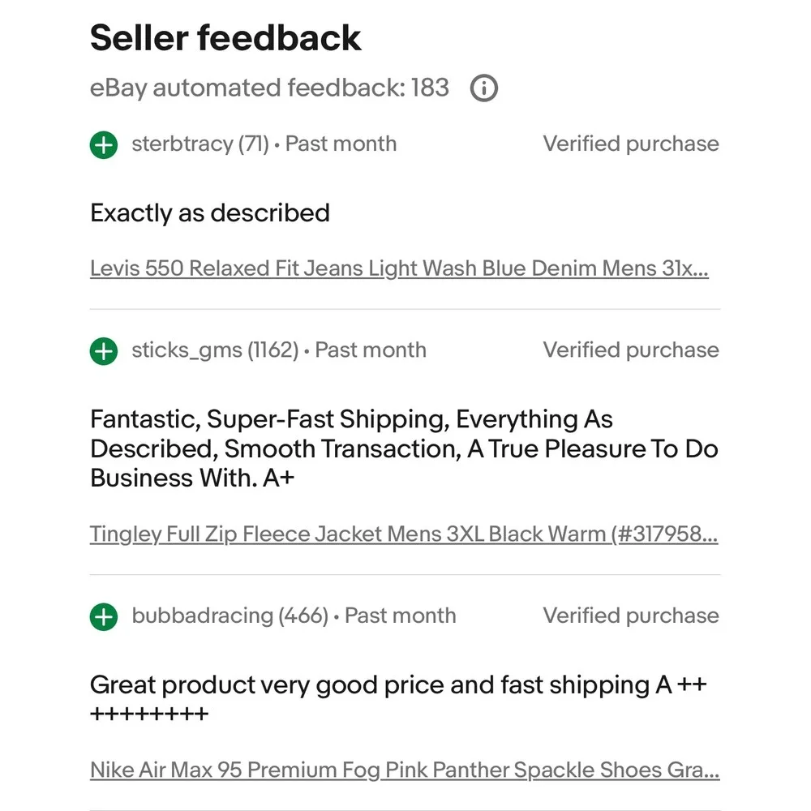Screen dimensions: 811x811
Task: Click Verified purchase label on sterbtracy review
Action: click(631, 144)
